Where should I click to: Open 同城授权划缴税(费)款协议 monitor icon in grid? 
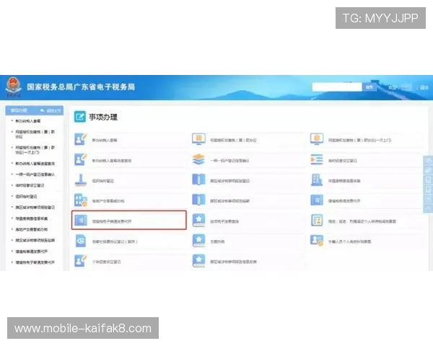tap(198, 139)
